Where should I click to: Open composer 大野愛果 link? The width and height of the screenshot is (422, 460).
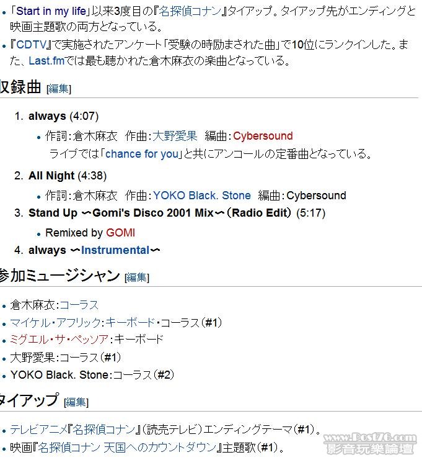[175, 136]
